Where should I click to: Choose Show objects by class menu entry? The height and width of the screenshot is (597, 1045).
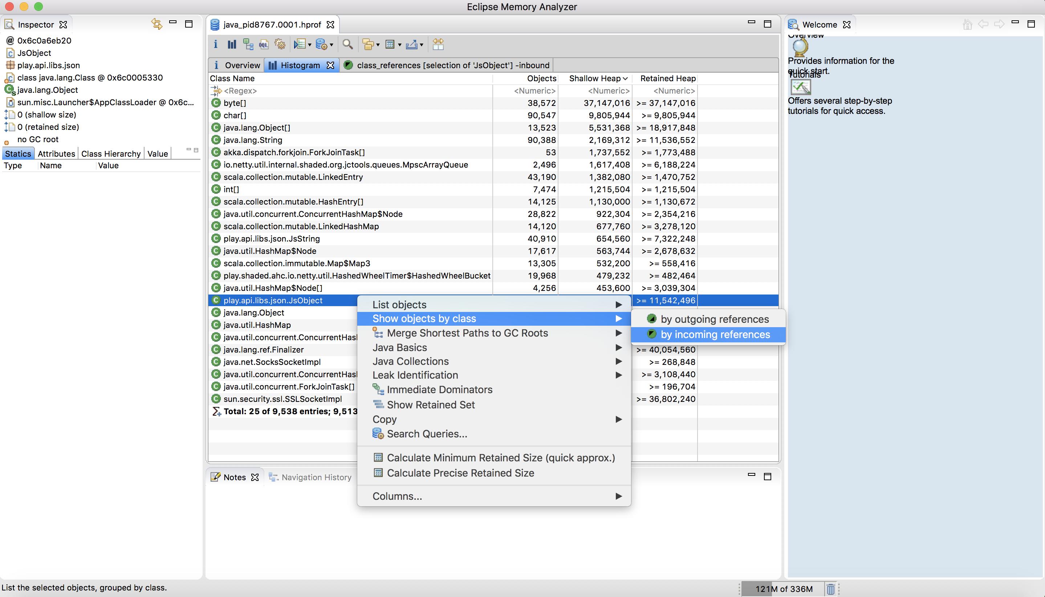coord(494,318)
